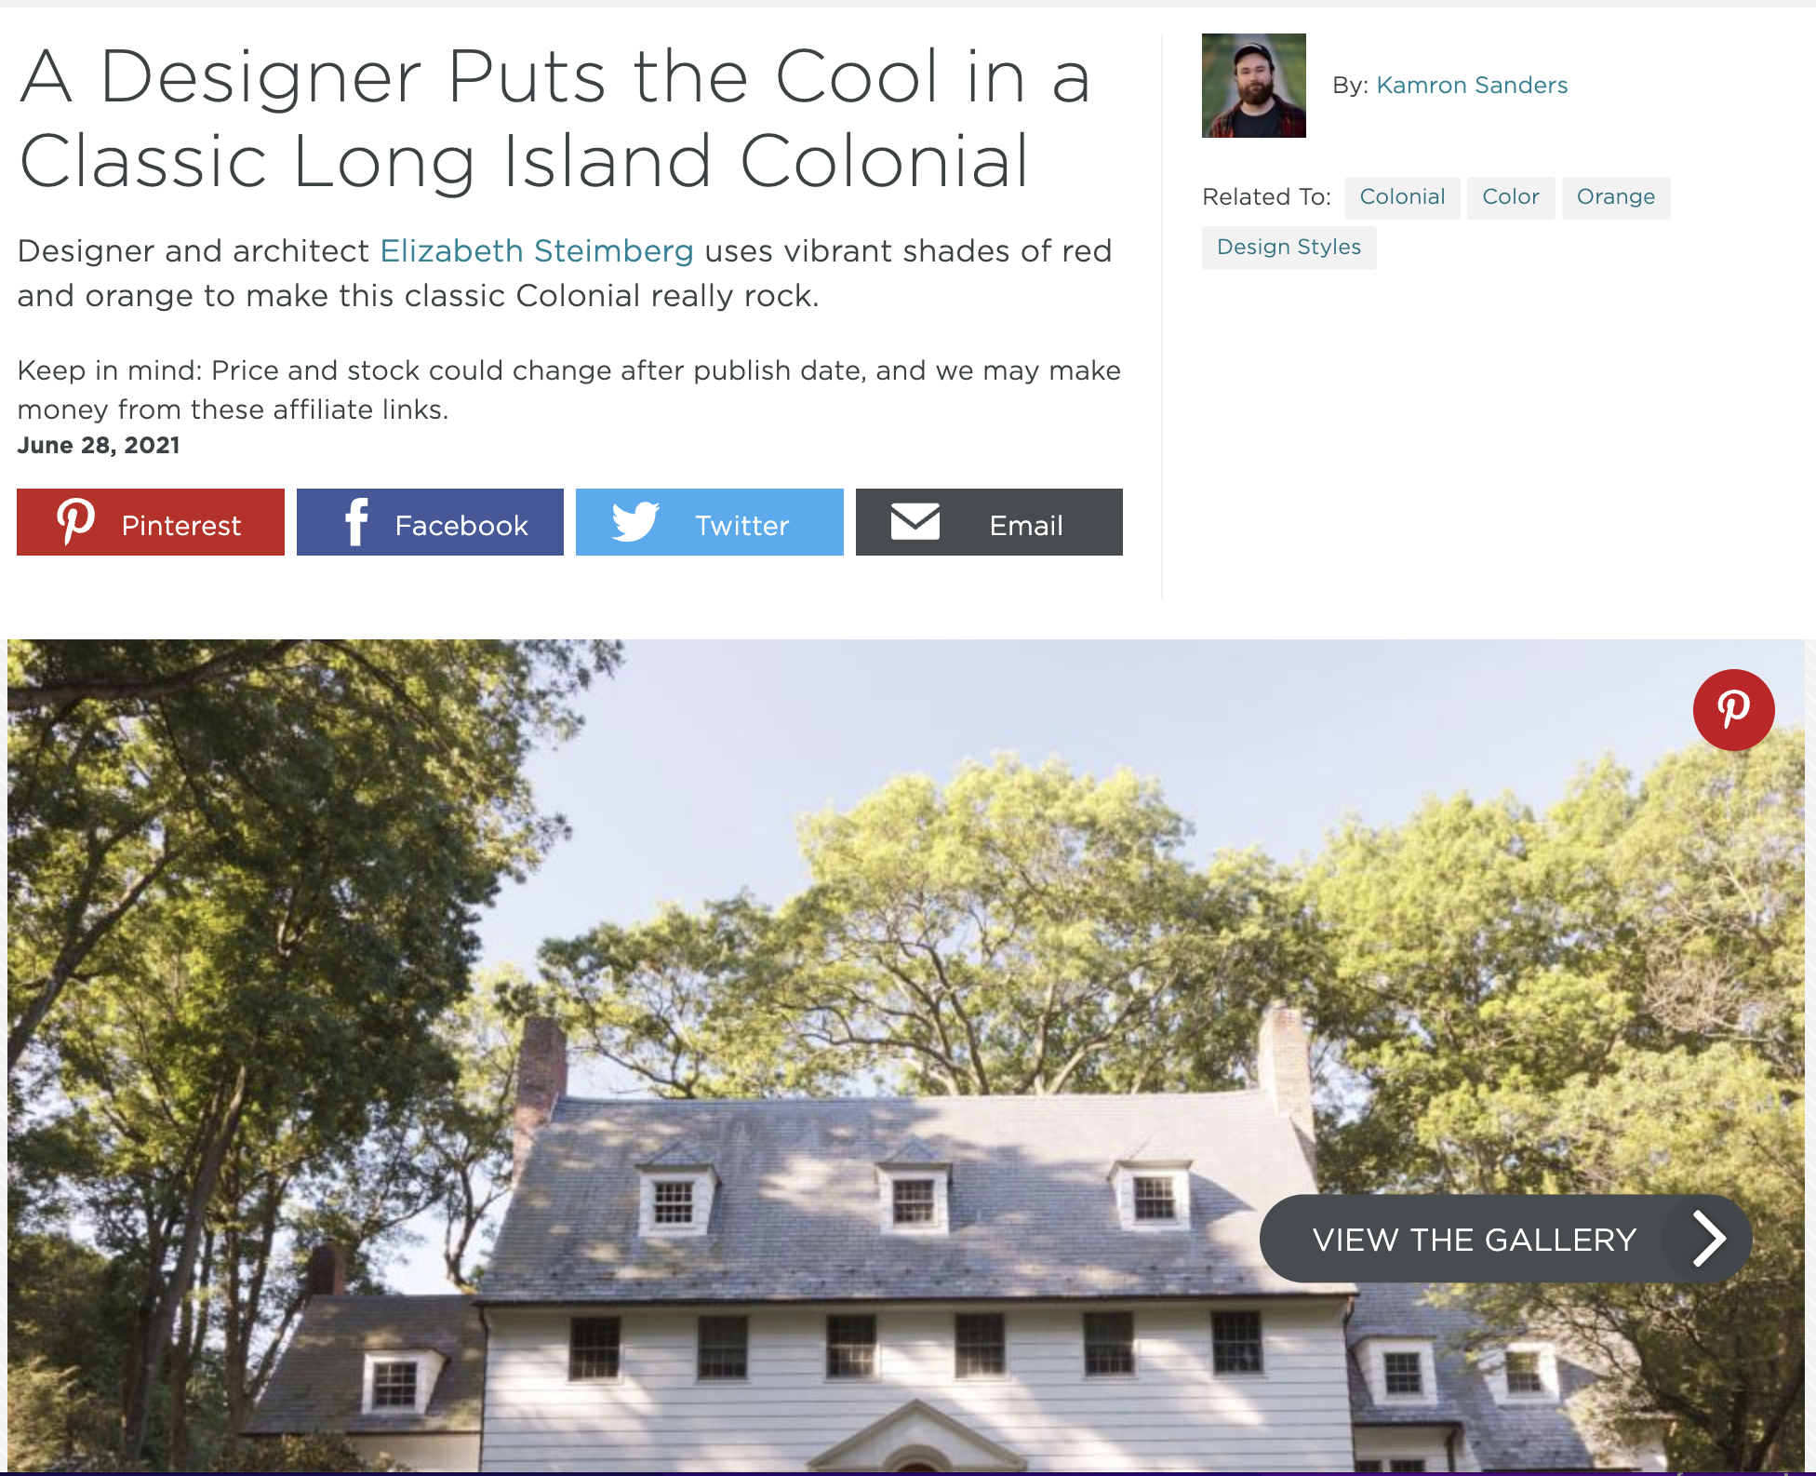The width and height of the screenshot is (1816, 1476).
Task: Select the Orange related tag
Action: coord(1616,197)
